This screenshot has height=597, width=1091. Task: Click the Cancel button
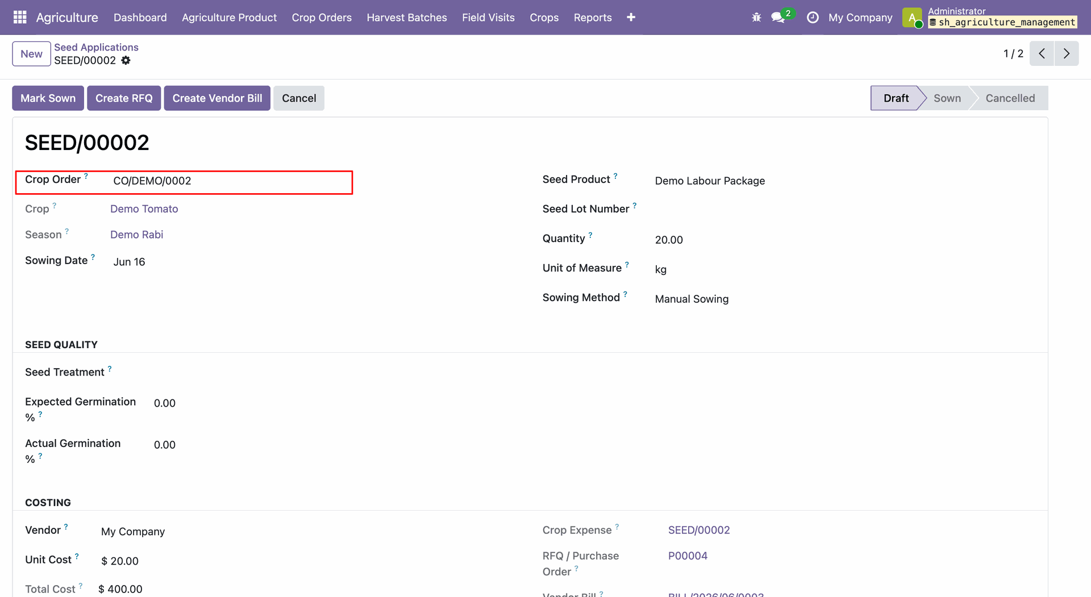click(299, 98)
